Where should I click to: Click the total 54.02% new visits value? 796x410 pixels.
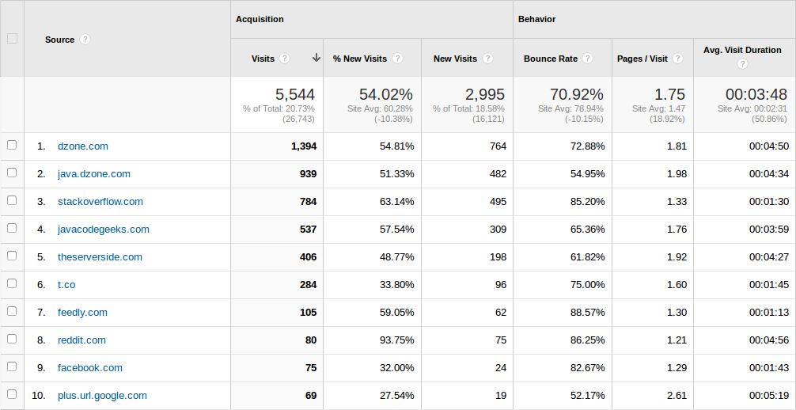click(386, 94)
